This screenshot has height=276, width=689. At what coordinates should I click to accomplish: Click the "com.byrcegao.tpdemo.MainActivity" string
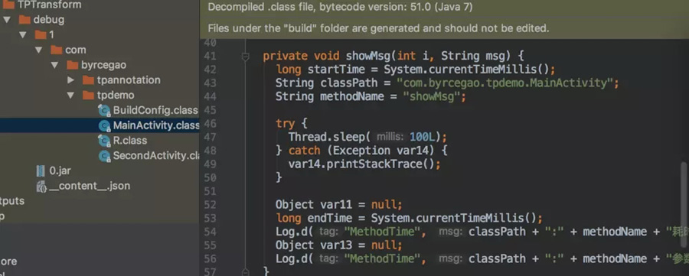pyautogui.click(x=506, y=83)
